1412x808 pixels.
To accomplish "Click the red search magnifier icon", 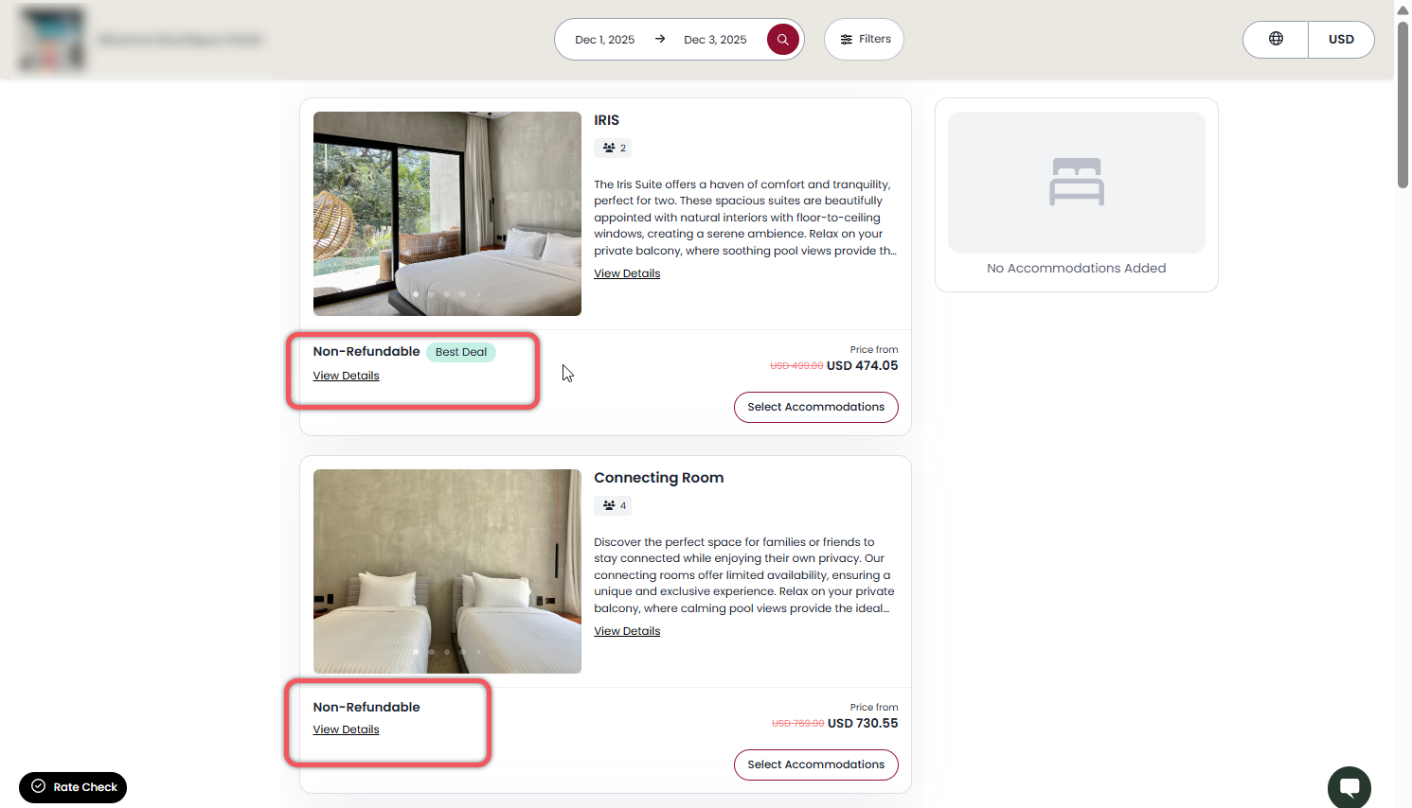I will (782, 40).
